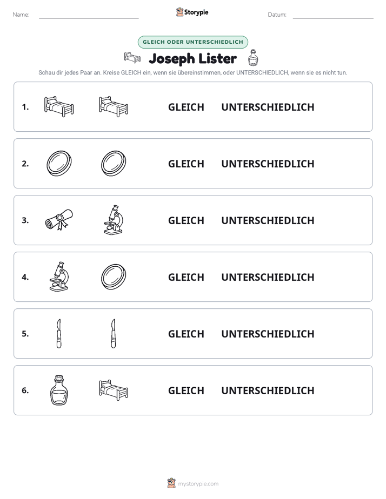Select the first scalpel icon in row 5

click(59, 334)
